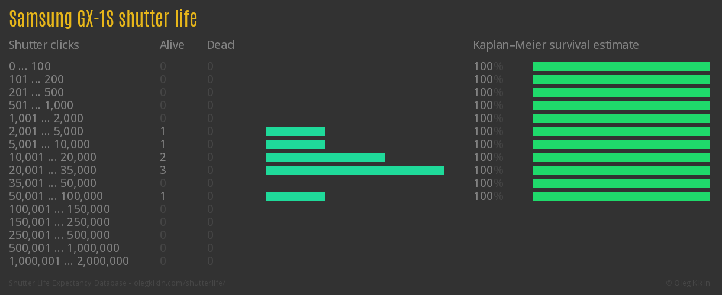Screen dimensions: 722x295
Task: Click the Kaplan–Meier survival estimate heading
Action: coord(556,45)
